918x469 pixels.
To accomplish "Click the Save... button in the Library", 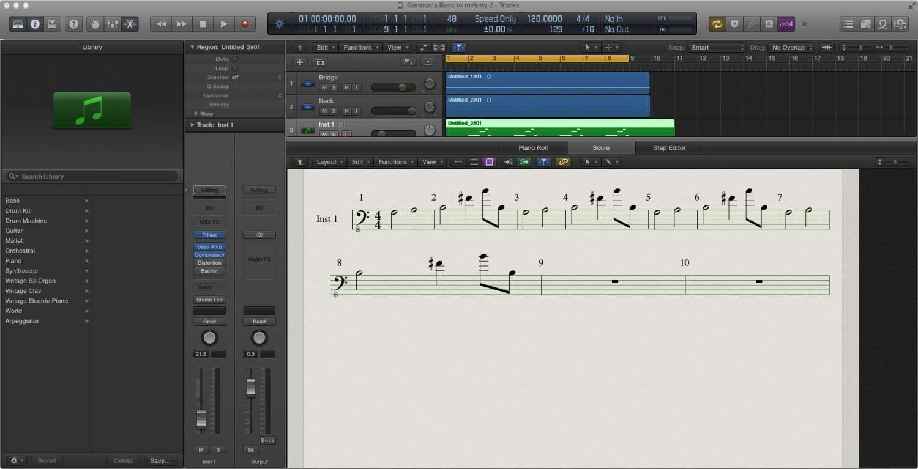I will point(160,460).
